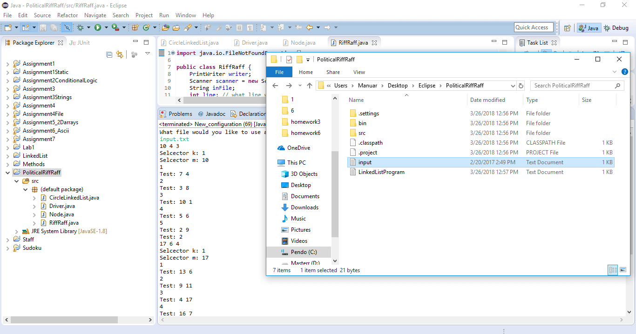
Task: Click the Back arrow in File Explorer
Action: coord(275,86)
